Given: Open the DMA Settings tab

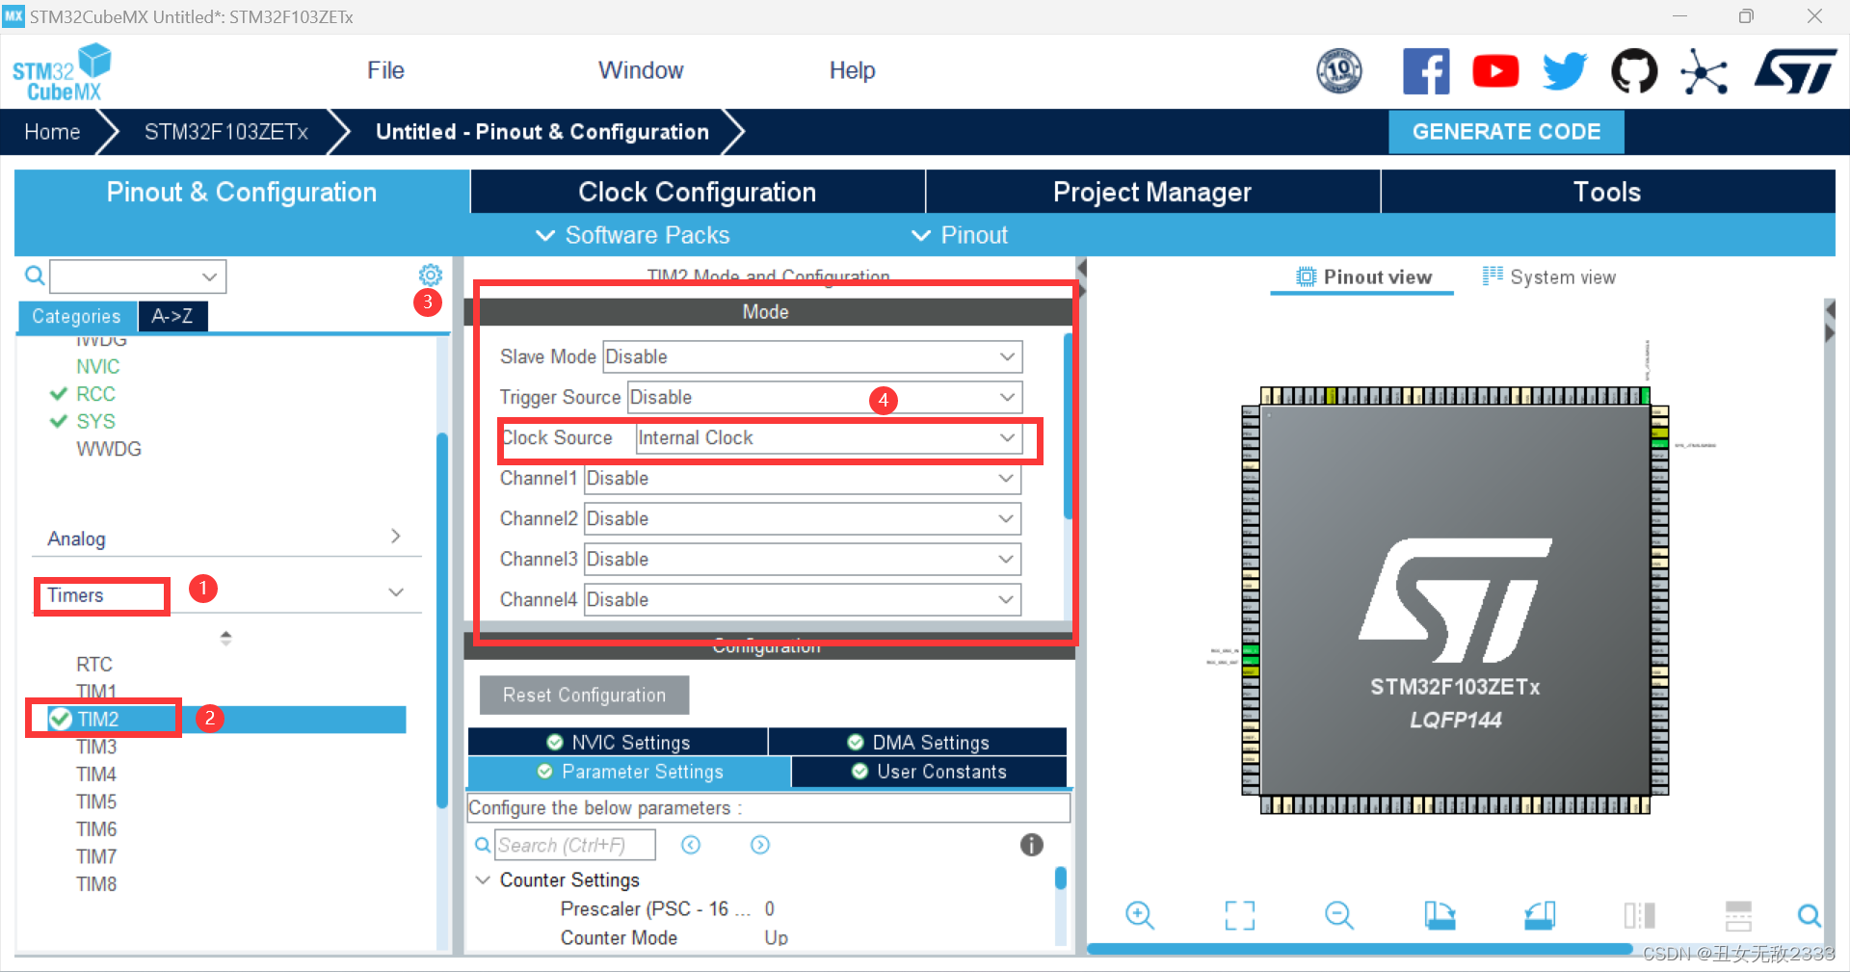Looking at the screenshot, I should pos(918,742).
